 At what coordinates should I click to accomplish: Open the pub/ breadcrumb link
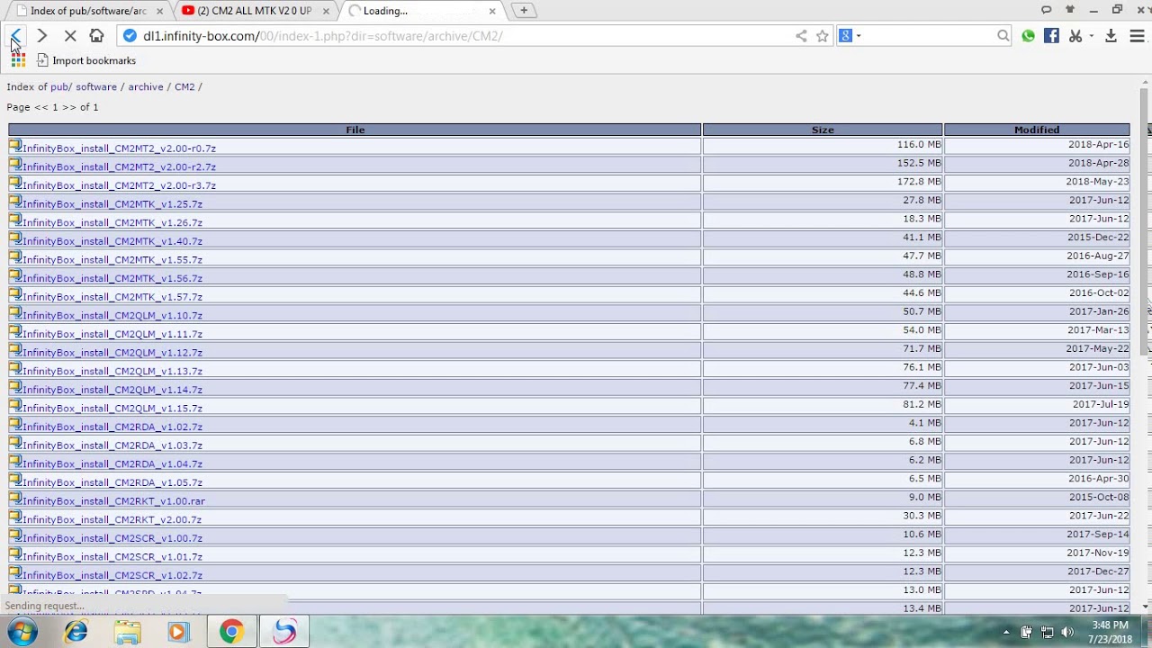tap(60, 87)
